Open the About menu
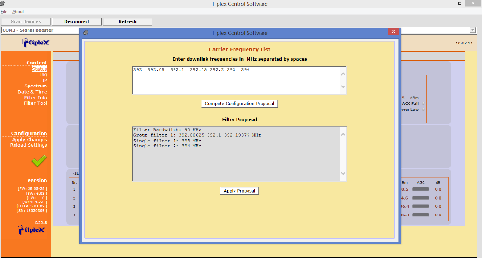This screenshot has height=258, width=482. click(18, 12)
